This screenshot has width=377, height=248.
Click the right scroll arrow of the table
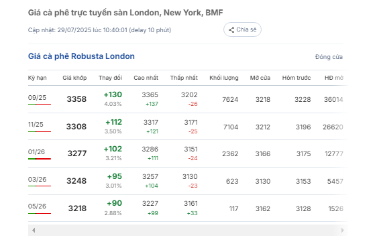[342, 230]
